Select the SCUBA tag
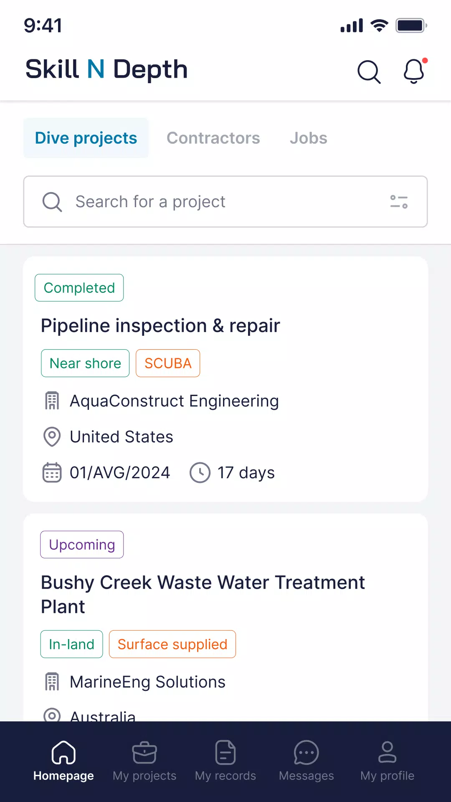This screenshot has height=802, width=451. 168,363
